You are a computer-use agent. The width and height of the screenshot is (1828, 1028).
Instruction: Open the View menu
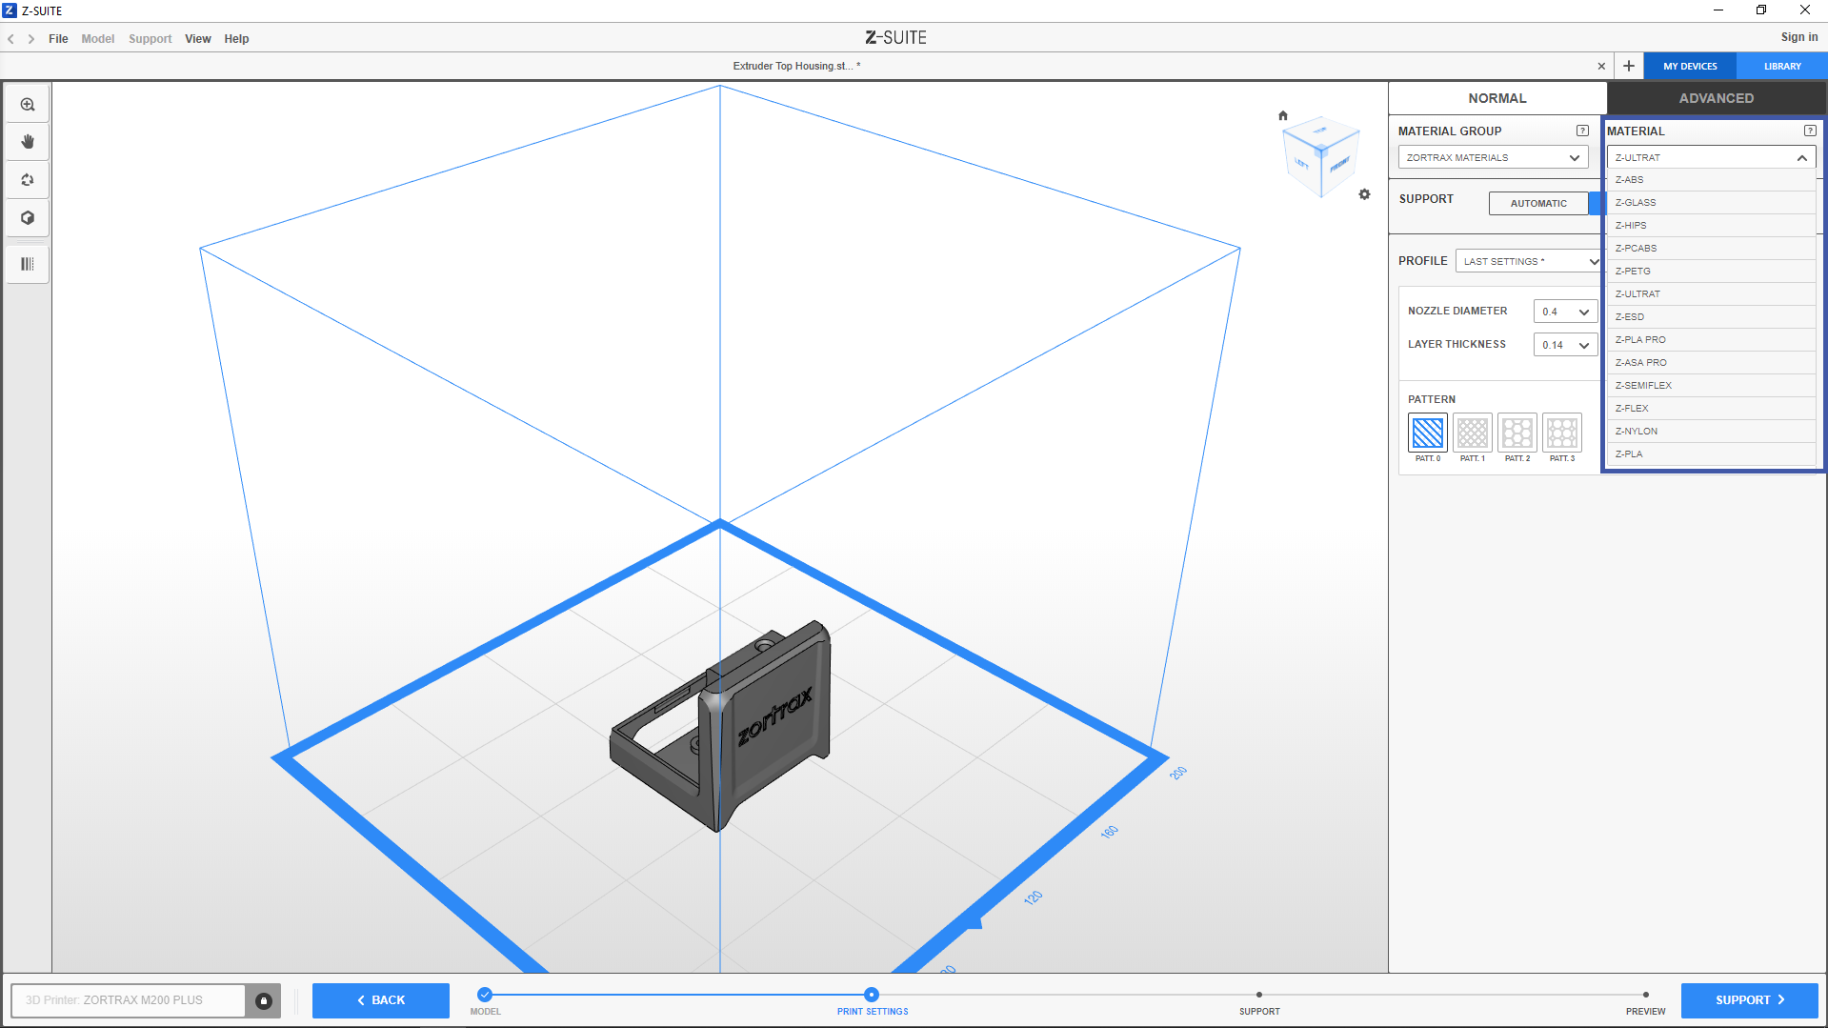(x=197, y=39)
